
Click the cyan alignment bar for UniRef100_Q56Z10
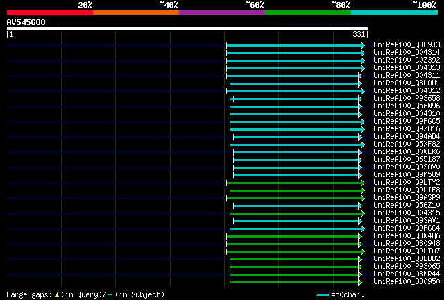(296, 206)
